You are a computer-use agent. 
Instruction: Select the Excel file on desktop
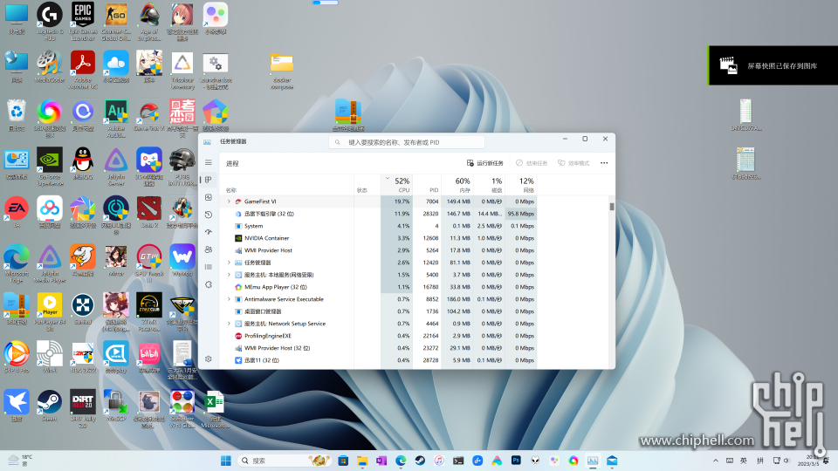coord(215,408)
